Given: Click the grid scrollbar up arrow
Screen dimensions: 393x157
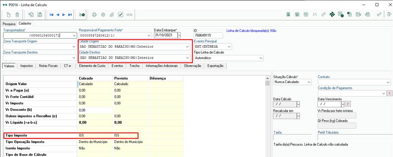Looking at the screenshot, I should pyautogui.click(x=267, y=78).
